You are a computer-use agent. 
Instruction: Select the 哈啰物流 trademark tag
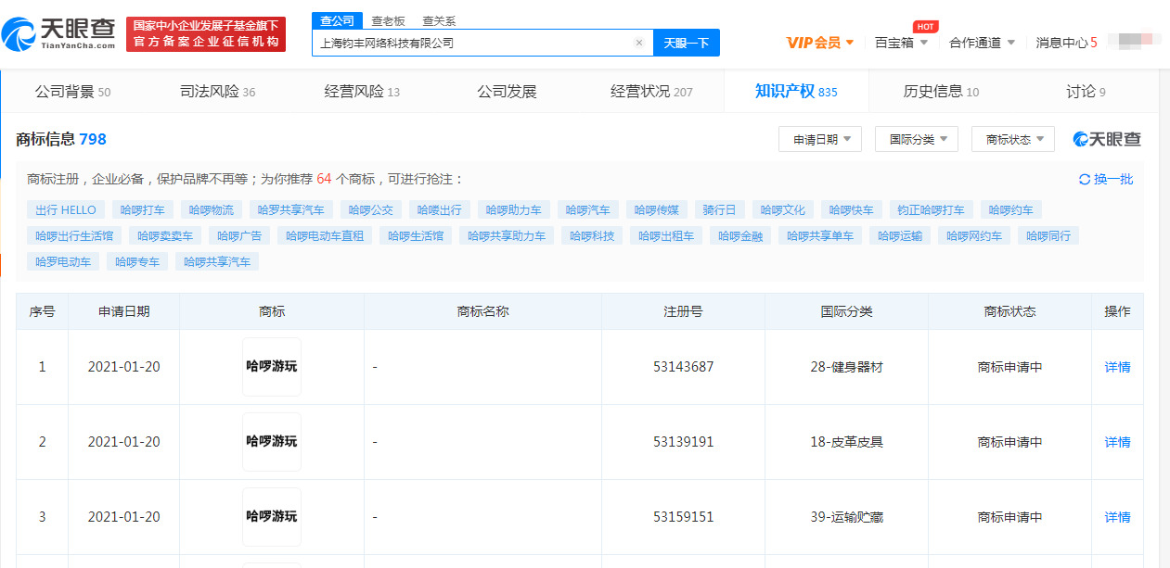212,209
